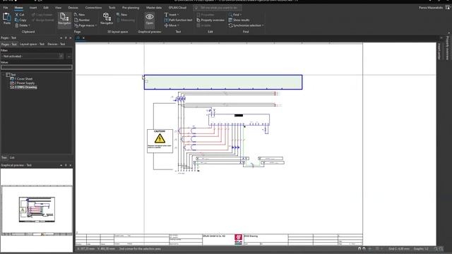Close the open page 3 document tab

tap(83, 37)
